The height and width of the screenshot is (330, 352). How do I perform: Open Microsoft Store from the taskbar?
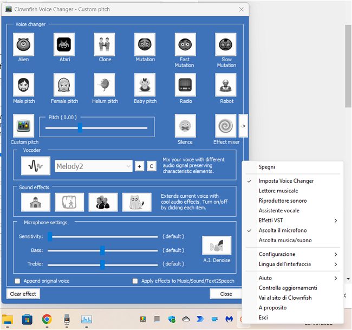coord(27,319)
